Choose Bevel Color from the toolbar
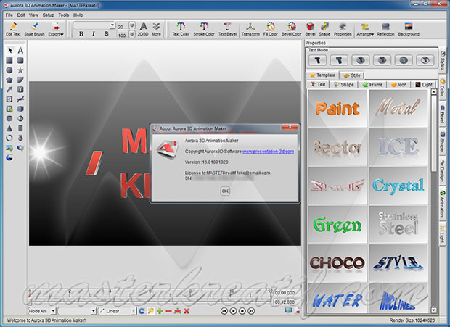The width and height of the screenshot is (450, 327). tap(291, 29)
